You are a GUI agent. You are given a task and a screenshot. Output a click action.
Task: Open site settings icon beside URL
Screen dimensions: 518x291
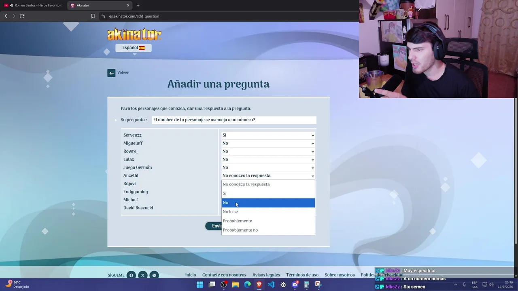(104, 16)
